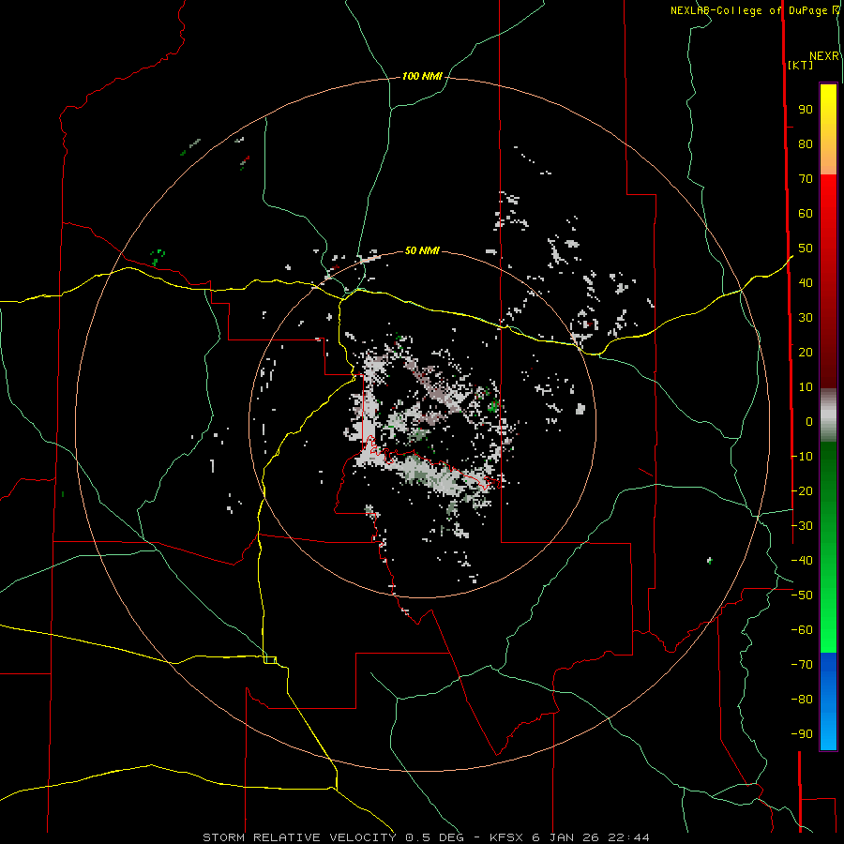This screenshot has height=844, width=844.
Task: Click the 100 NMI range ring label
Action: pyautogui.click(x=422, y=77)
